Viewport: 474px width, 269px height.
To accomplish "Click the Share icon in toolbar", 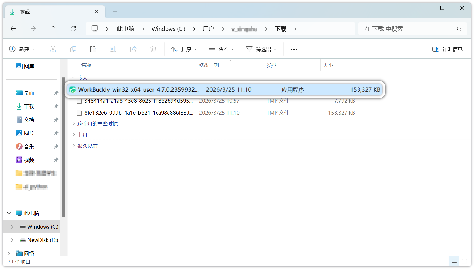I will pos(133,49).
